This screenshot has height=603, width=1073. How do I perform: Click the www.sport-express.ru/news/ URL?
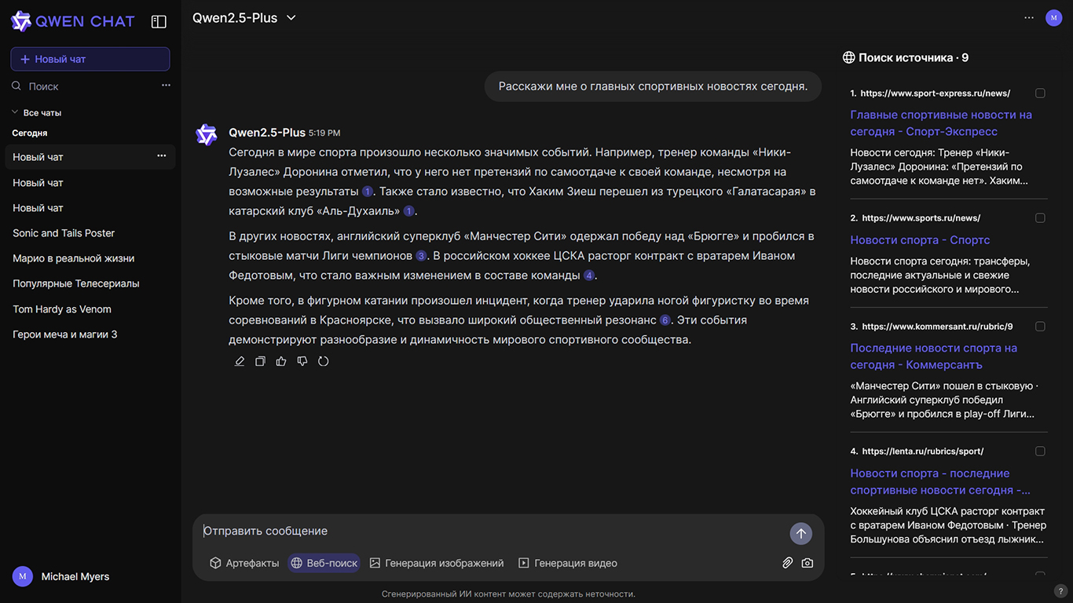(x=936, y=93)
